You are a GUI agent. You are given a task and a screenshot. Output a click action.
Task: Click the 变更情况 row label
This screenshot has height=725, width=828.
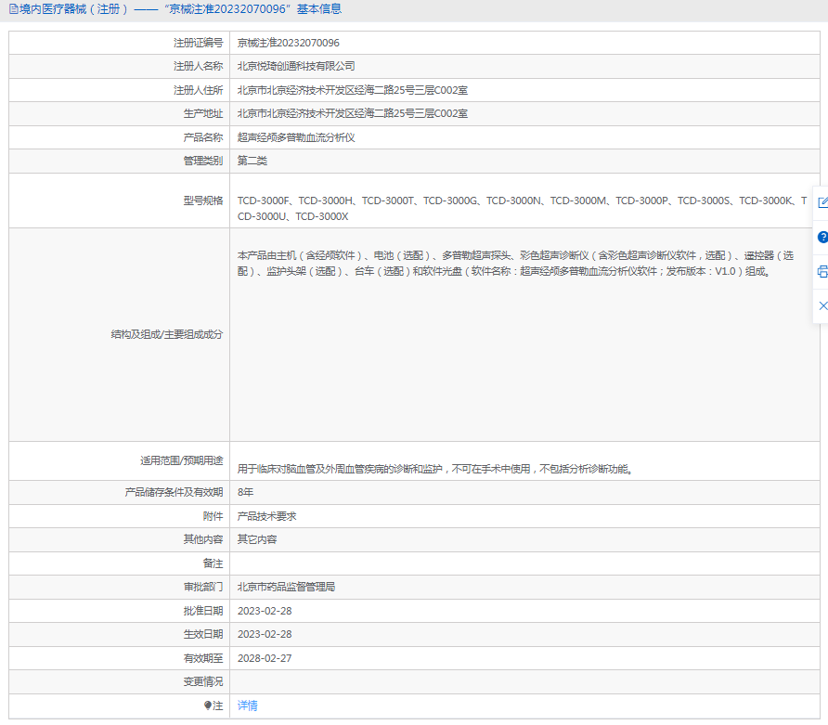pos(202,681)
